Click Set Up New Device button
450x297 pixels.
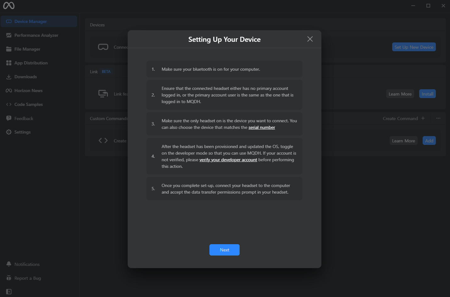[414, 47]
